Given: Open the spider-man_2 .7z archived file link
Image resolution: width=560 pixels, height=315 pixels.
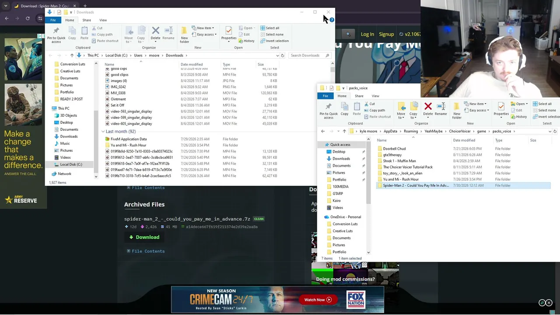Looking at the screenshot, I should click(187, 219).
